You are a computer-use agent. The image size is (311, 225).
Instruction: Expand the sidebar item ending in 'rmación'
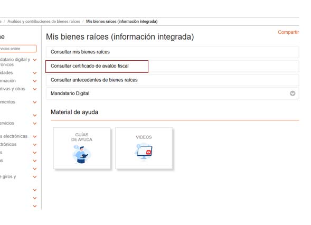tap(35, 81)
